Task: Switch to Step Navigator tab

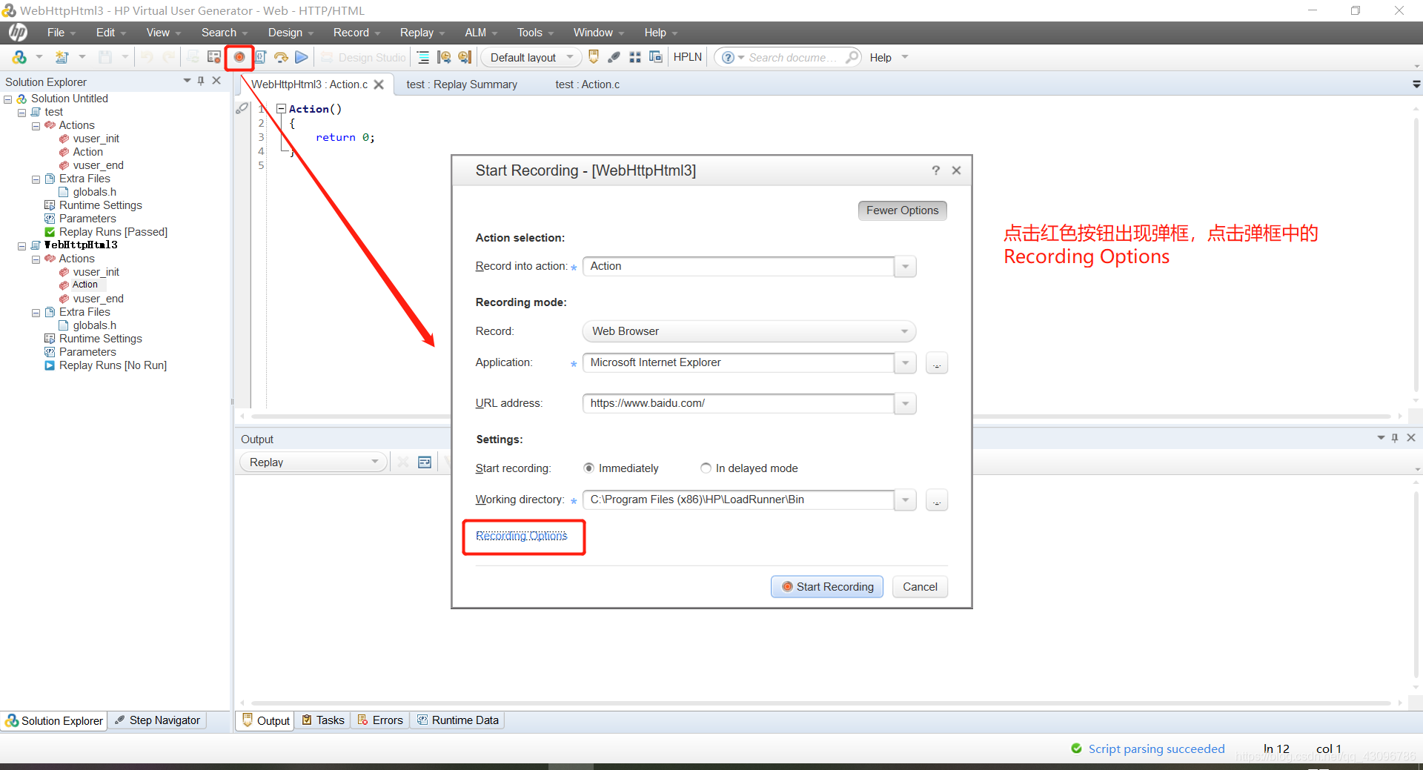Action: (157, 720)
